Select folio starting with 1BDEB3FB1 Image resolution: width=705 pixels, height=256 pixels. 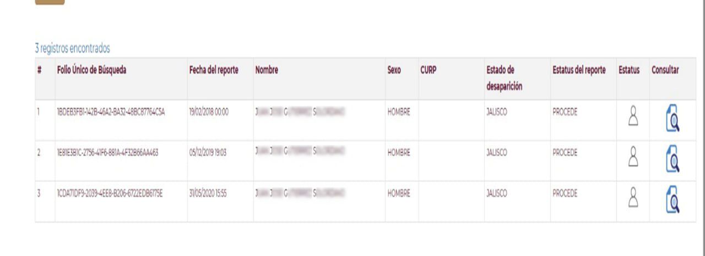111,112
